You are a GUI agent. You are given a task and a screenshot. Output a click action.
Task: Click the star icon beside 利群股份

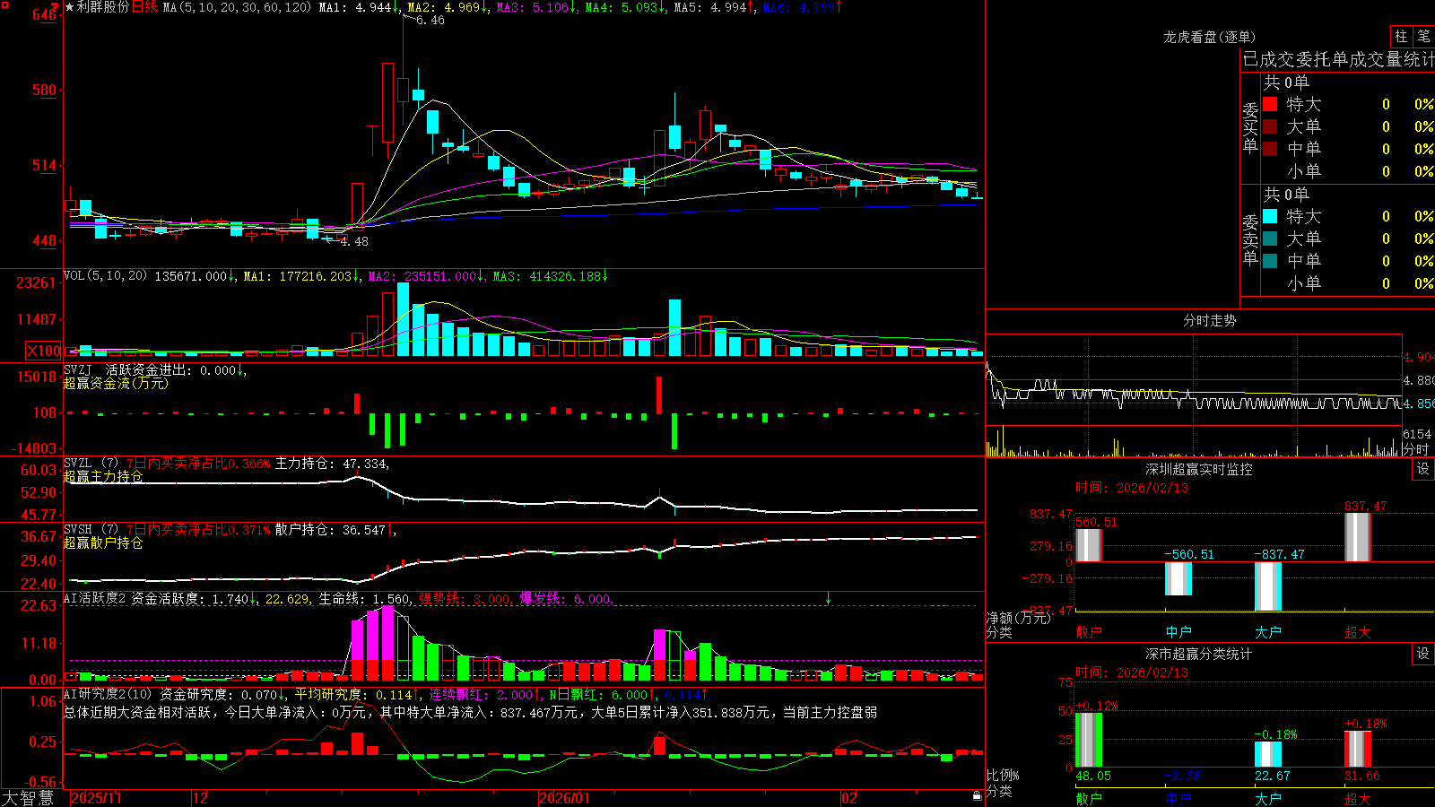click(69, 7)
